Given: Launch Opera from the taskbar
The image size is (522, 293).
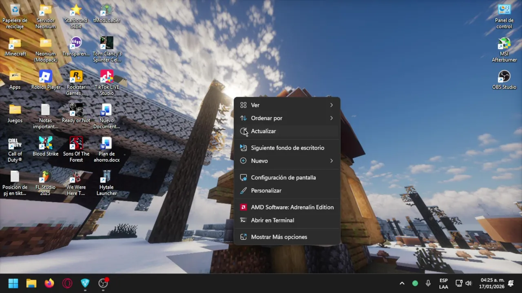Looking at the screenshot, I should (67, 283).
